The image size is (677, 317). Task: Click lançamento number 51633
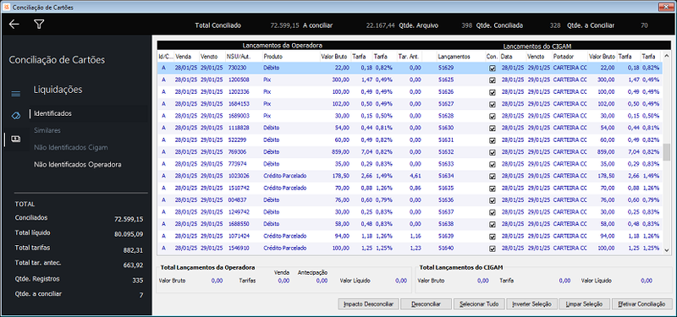[446, 164]
